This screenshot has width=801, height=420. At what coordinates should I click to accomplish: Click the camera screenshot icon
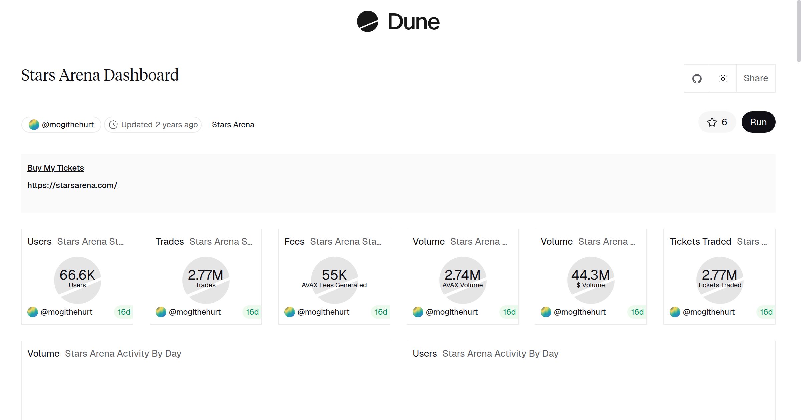click(723, 78)
